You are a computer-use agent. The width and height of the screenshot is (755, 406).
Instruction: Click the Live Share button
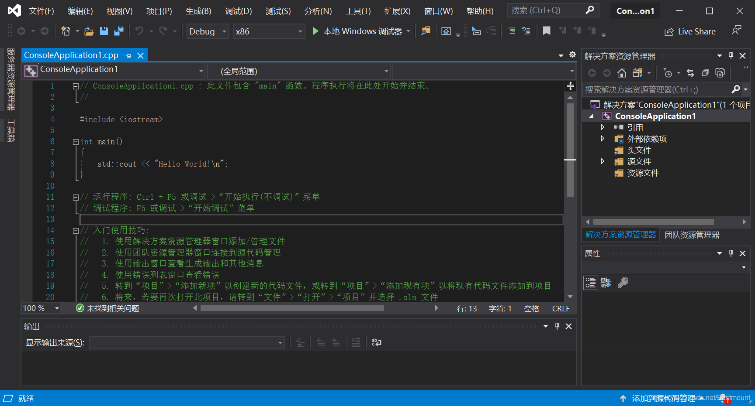(690, 31)
